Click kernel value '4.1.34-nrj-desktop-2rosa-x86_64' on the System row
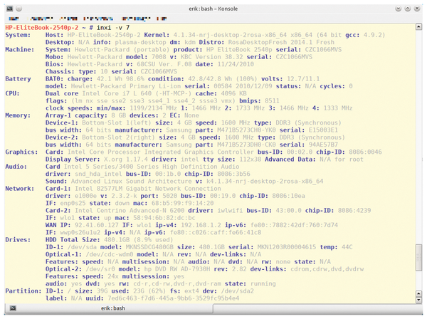This screenshot has height=319, width=427. click(230, 35)
